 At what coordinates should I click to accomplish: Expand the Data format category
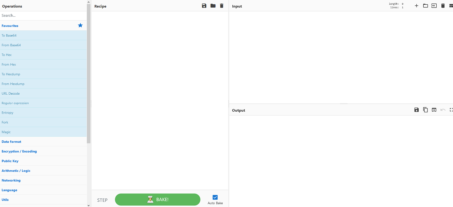click(x=43, y=142)
